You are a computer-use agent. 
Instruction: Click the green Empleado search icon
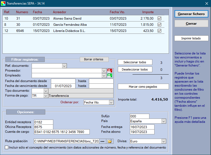tap(110, 75)
